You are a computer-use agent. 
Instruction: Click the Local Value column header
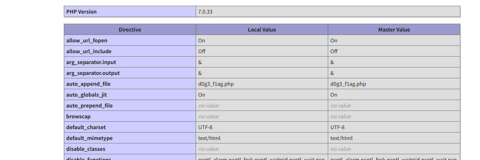262,29
